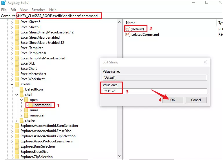Select the open key folder icon
This screenshot has height=160, width=223.
click(x=26, y=100)
